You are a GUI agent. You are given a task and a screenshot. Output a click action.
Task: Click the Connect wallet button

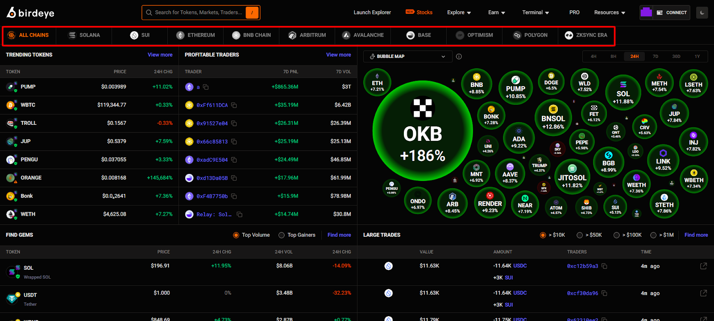coord(672,12)
